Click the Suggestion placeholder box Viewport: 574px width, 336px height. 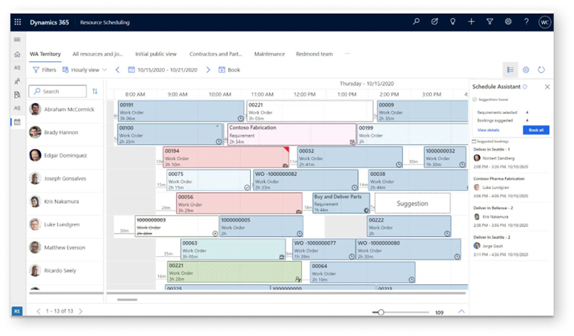[412, 203]
